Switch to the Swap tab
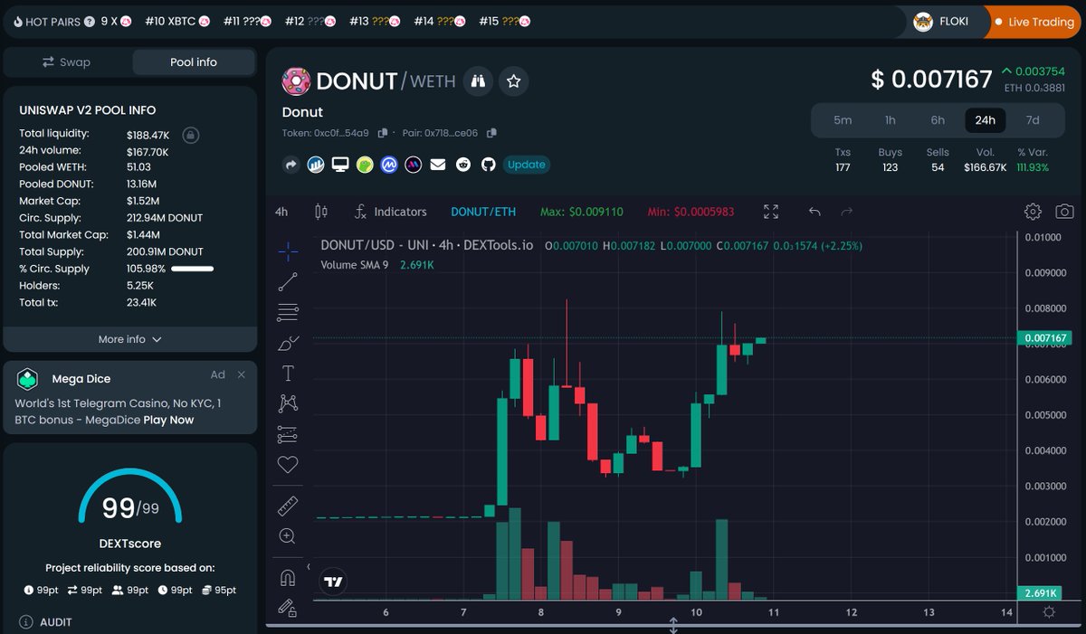 pos(67,62)
